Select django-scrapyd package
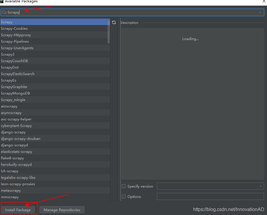The height and width of the screenshot is (215, 267). coord(55,145)
